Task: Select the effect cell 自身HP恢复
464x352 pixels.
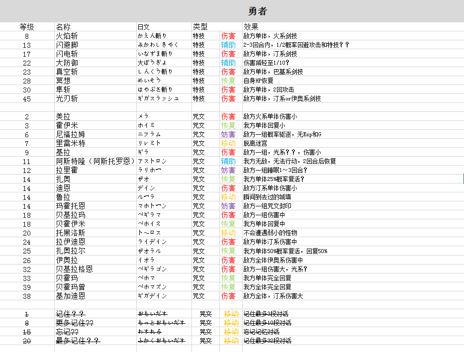Action: [258, 81]
